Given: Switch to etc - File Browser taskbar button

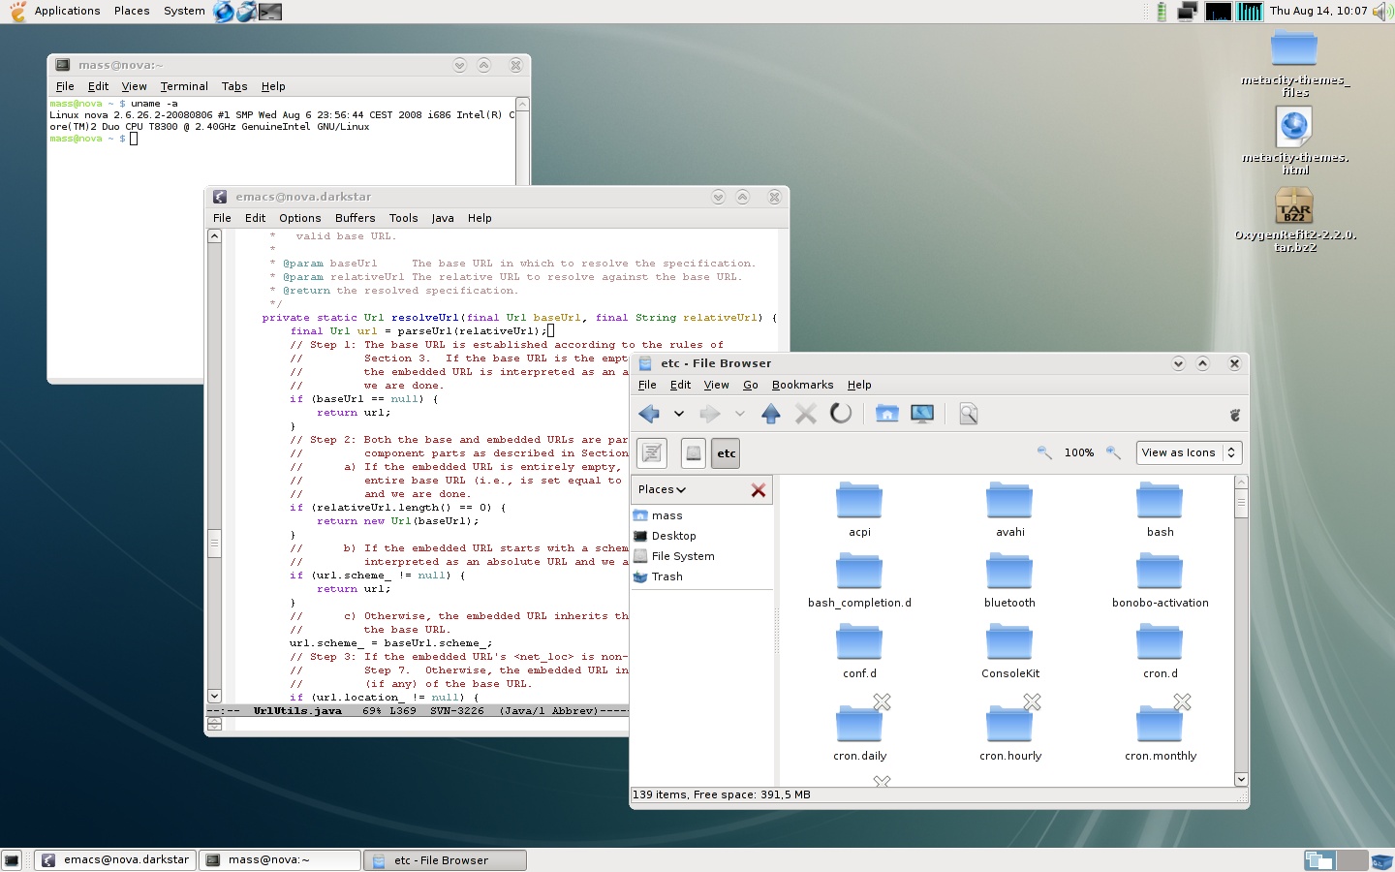Looking at the screenshot, I should pos(446,859).
